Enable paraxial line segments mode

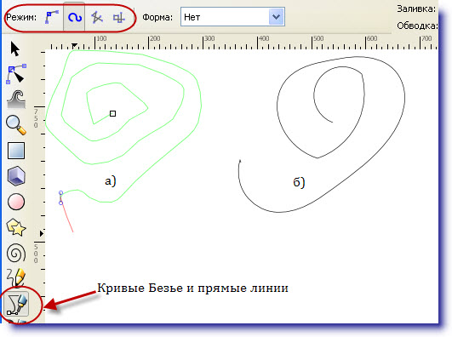(x=119, y=18)
